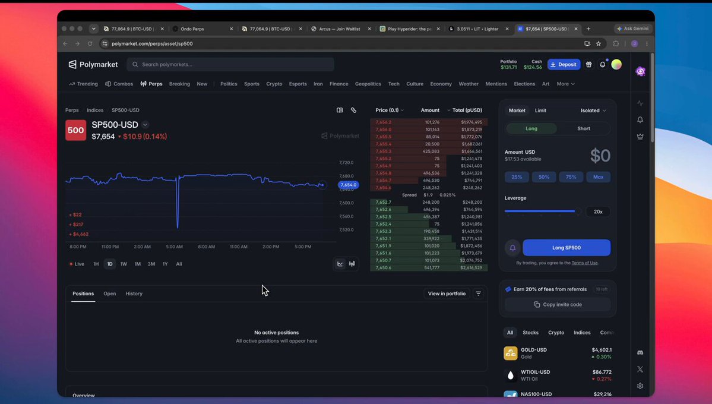
Task: Set the chart range to 1H
Action: click(x=96, y=264)
